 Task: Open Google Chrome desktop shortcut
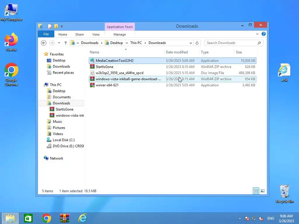coord(11,74)
